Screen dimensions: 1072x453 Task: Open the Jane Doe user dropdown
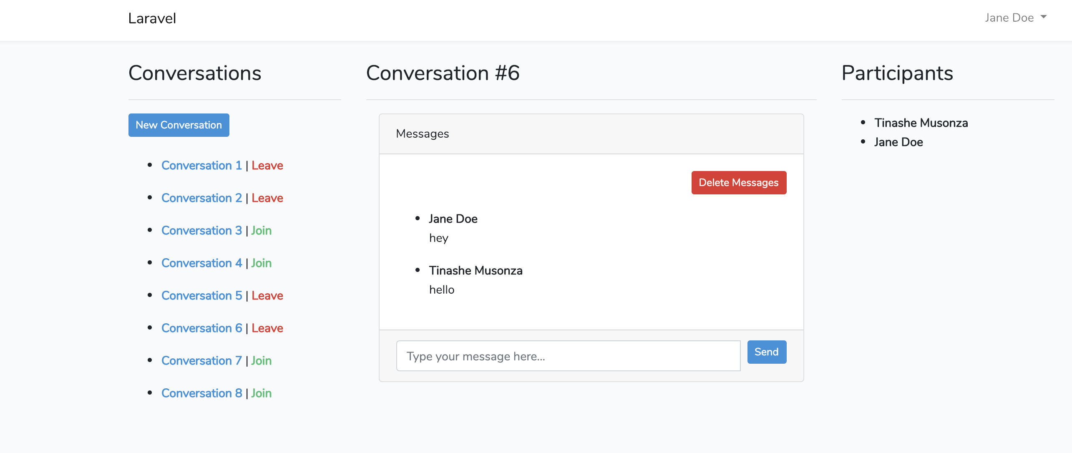click(1015, 18)
